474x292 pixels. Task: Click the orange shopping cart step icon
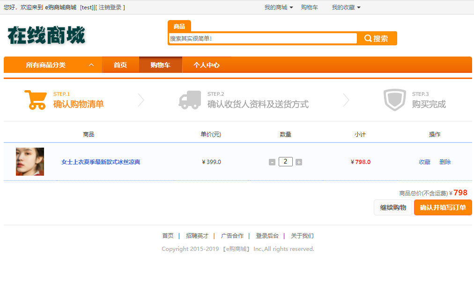[x=36, y=100]
